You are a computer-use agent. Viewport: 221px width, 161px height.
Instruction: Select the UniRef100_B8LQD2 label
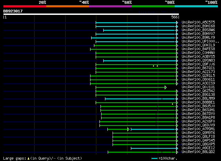click(x=198, y=152)
